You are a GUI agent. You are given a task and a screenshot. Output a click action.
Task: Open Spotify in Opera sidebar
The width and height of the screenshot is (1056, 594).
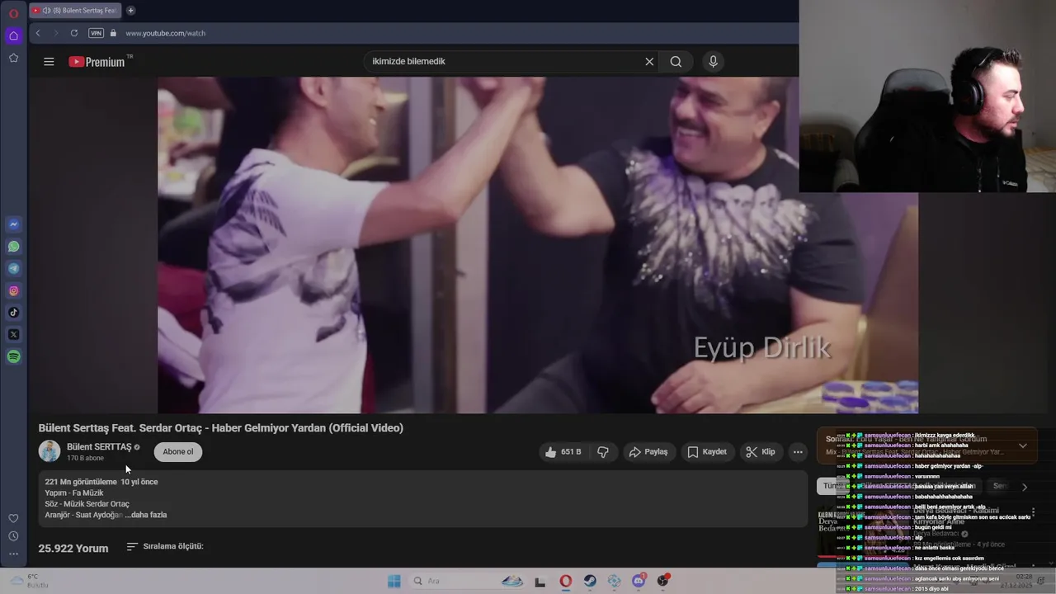click(x=14, y=357)
